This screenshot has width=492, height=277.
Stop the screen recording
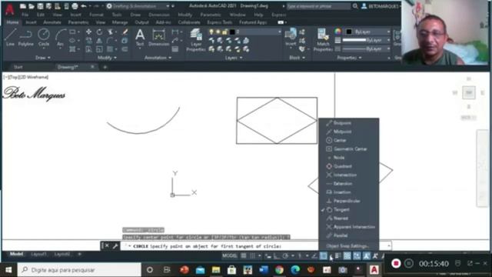pos(396,263)
